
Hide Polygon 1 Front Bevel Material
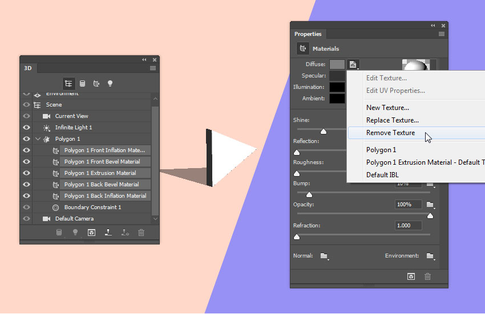click(x=27, y=162)
